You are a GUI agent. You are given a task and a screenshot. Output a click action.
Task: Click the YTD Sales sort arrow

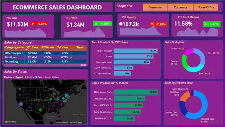coord(27,50)
